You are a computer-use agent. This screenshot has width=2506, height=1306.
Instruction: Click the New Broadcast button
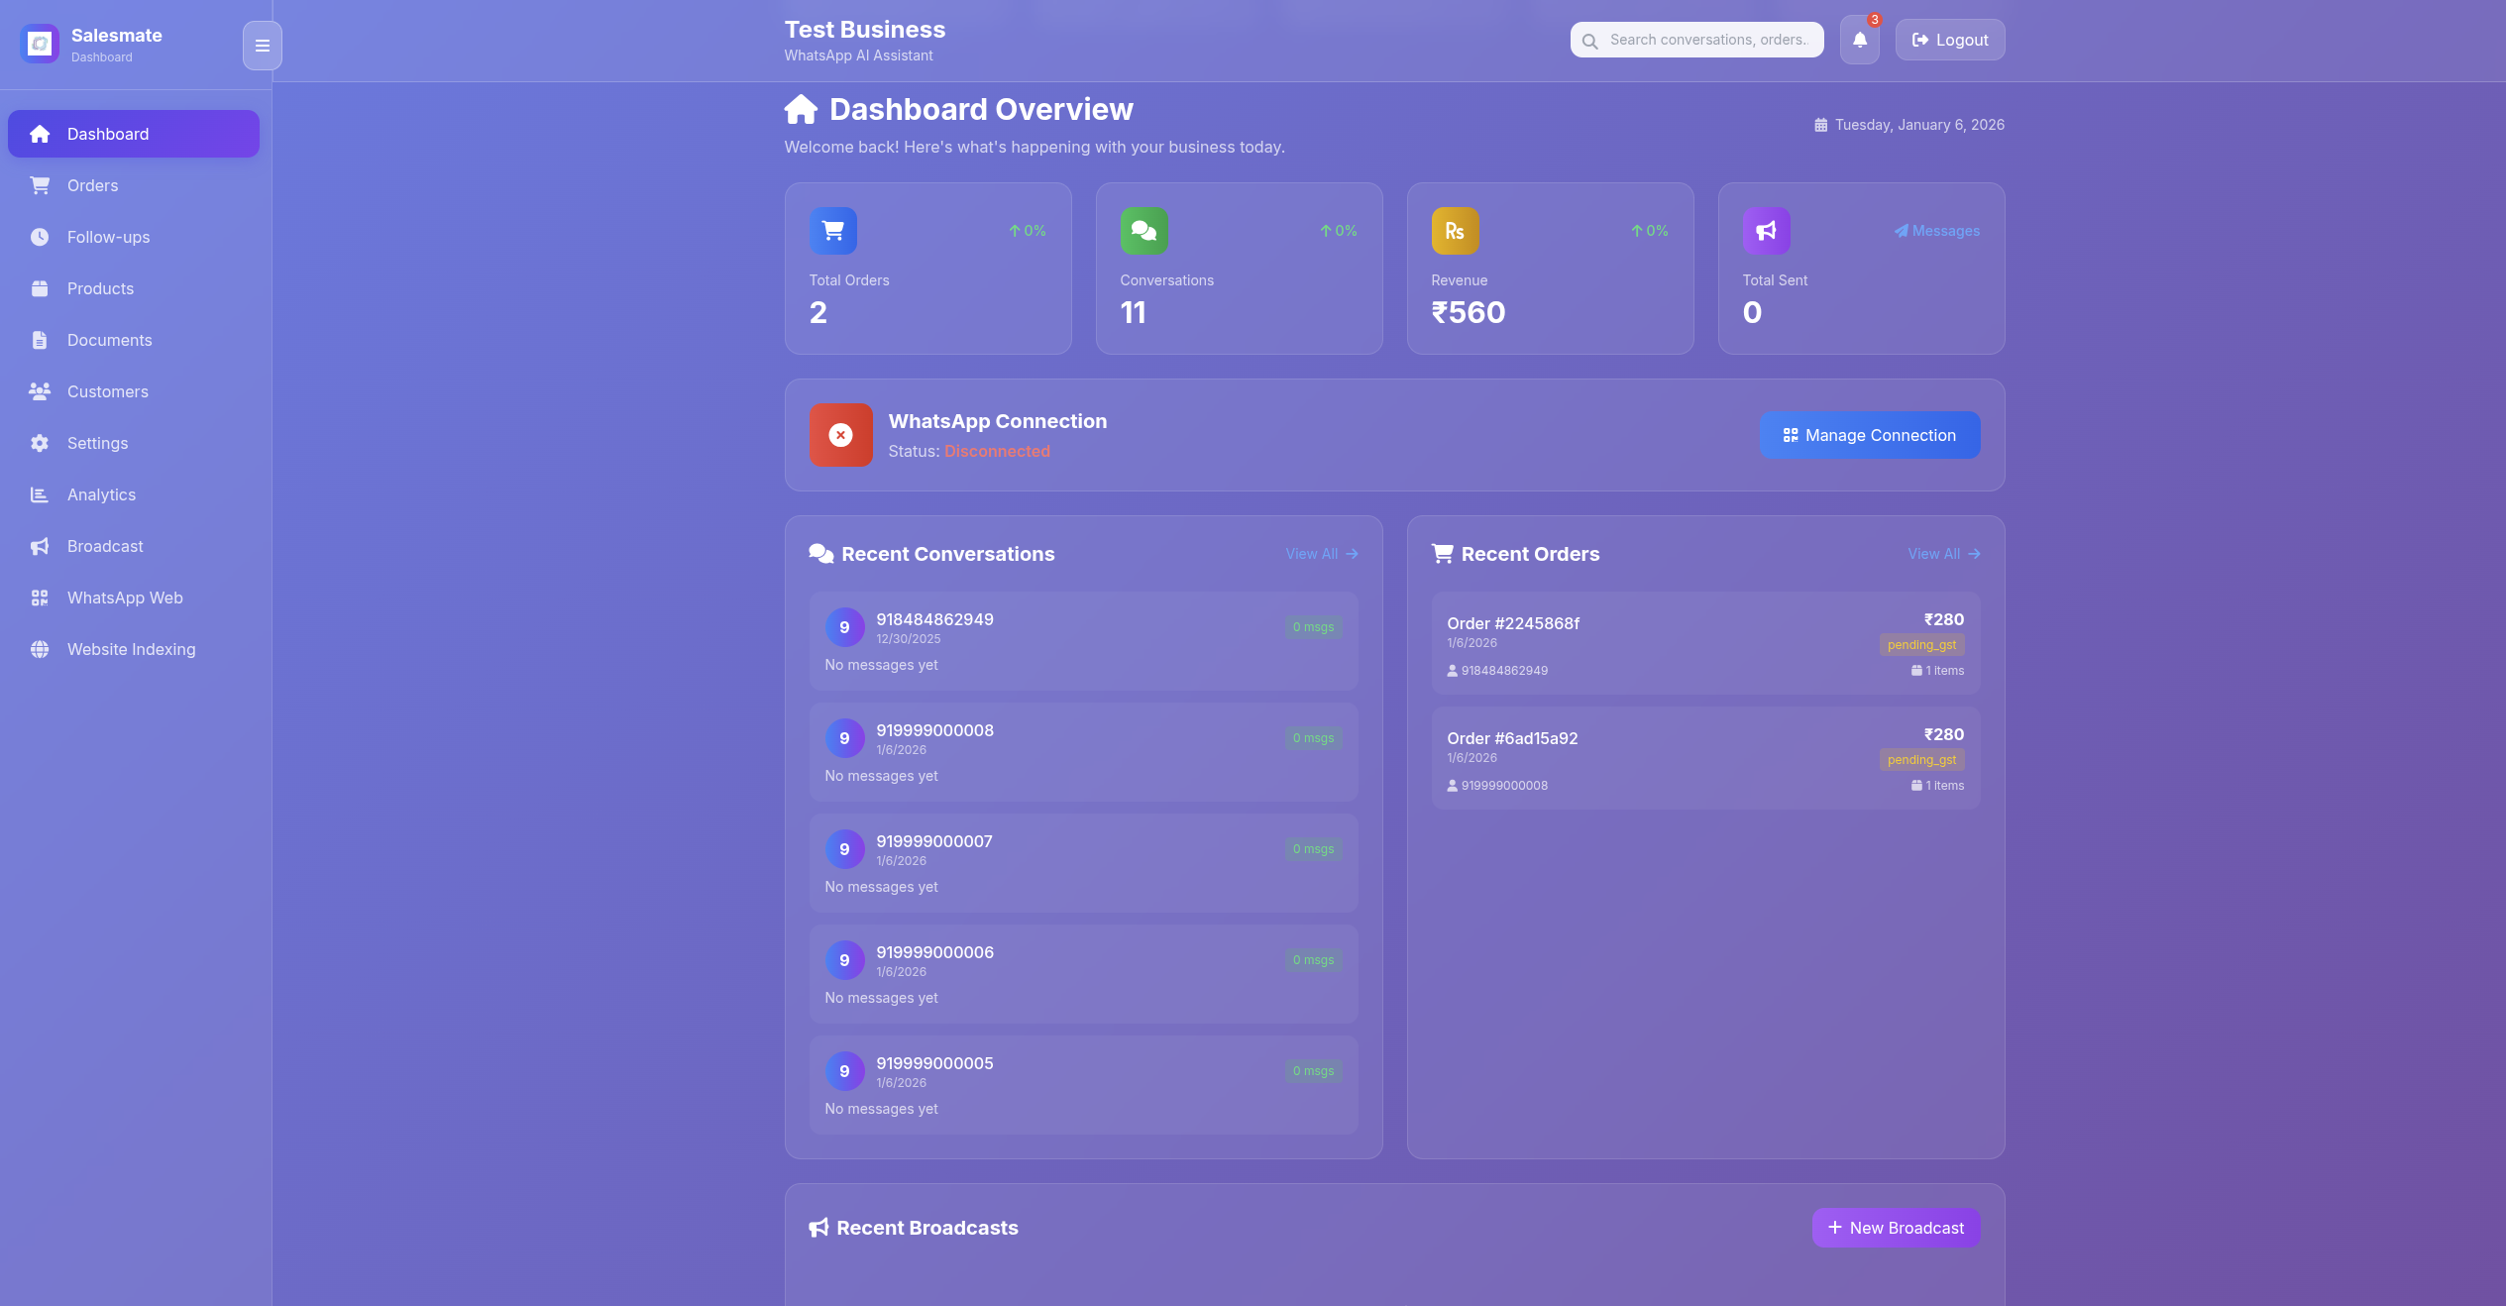click(1895, 1228)
